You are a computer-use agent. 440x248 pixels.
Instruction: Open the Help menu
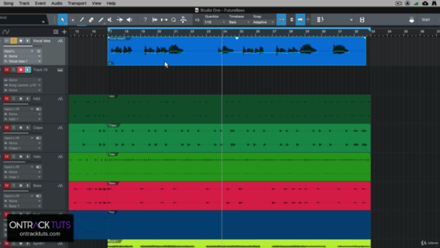111,3
